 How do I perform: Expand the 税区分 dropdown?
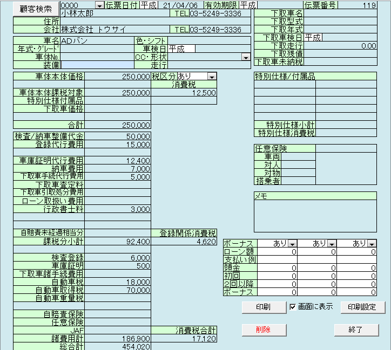click(x=211, y=77)
